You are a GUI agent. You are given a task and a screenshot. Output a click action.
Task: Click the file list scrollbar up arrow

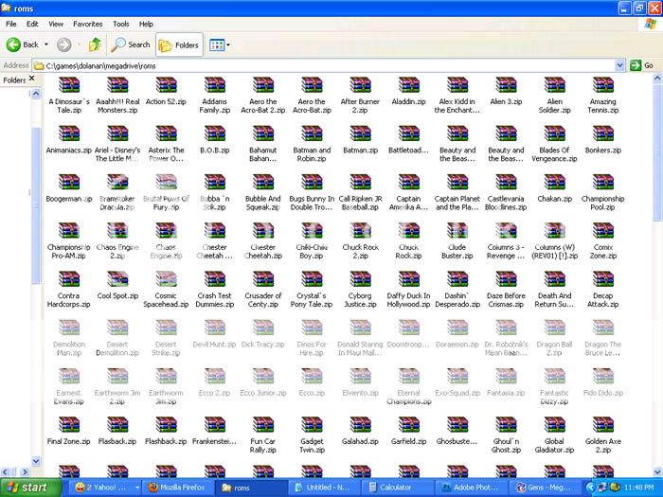(x=657, y=79)
